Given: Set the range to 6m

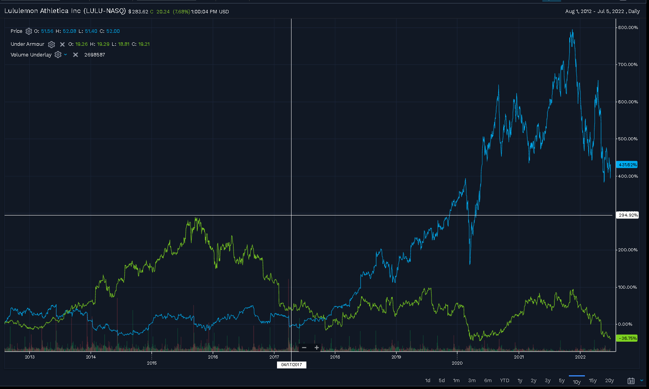Looking at the screenshot, I should (x=488, y=381).
